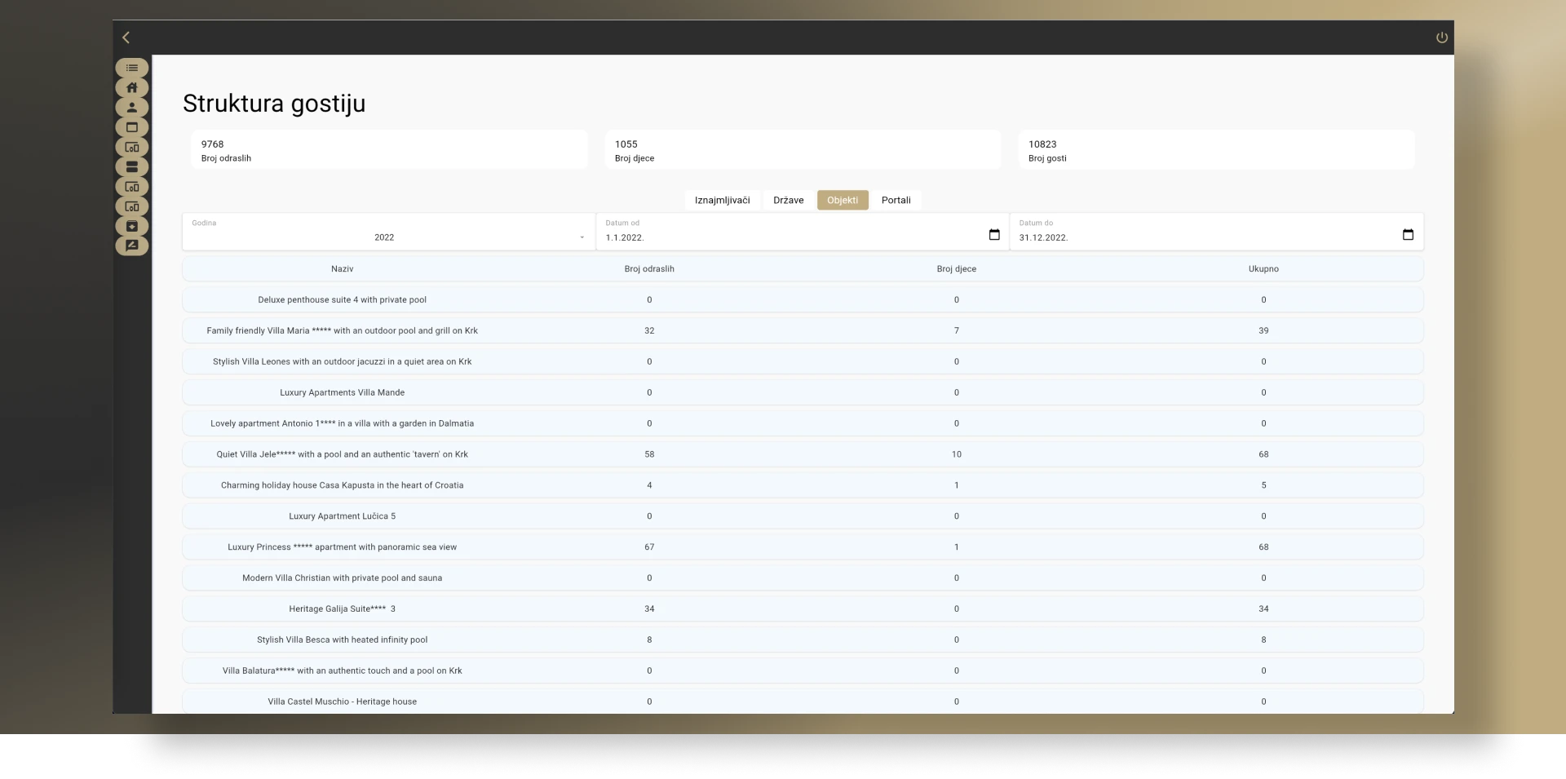1566x779 pixels.
Task: Click adults value 58 for Villa Jele
Action: pos(649,454)
